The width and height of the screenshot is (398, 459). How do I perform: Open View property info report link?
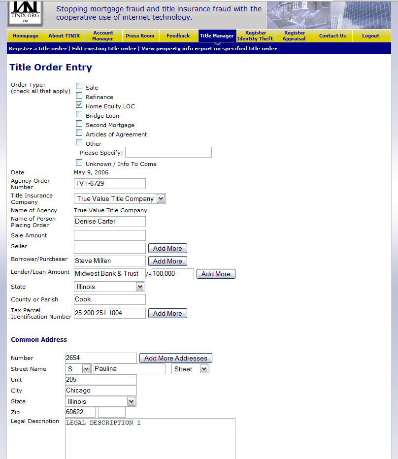(x=209, y=49)
